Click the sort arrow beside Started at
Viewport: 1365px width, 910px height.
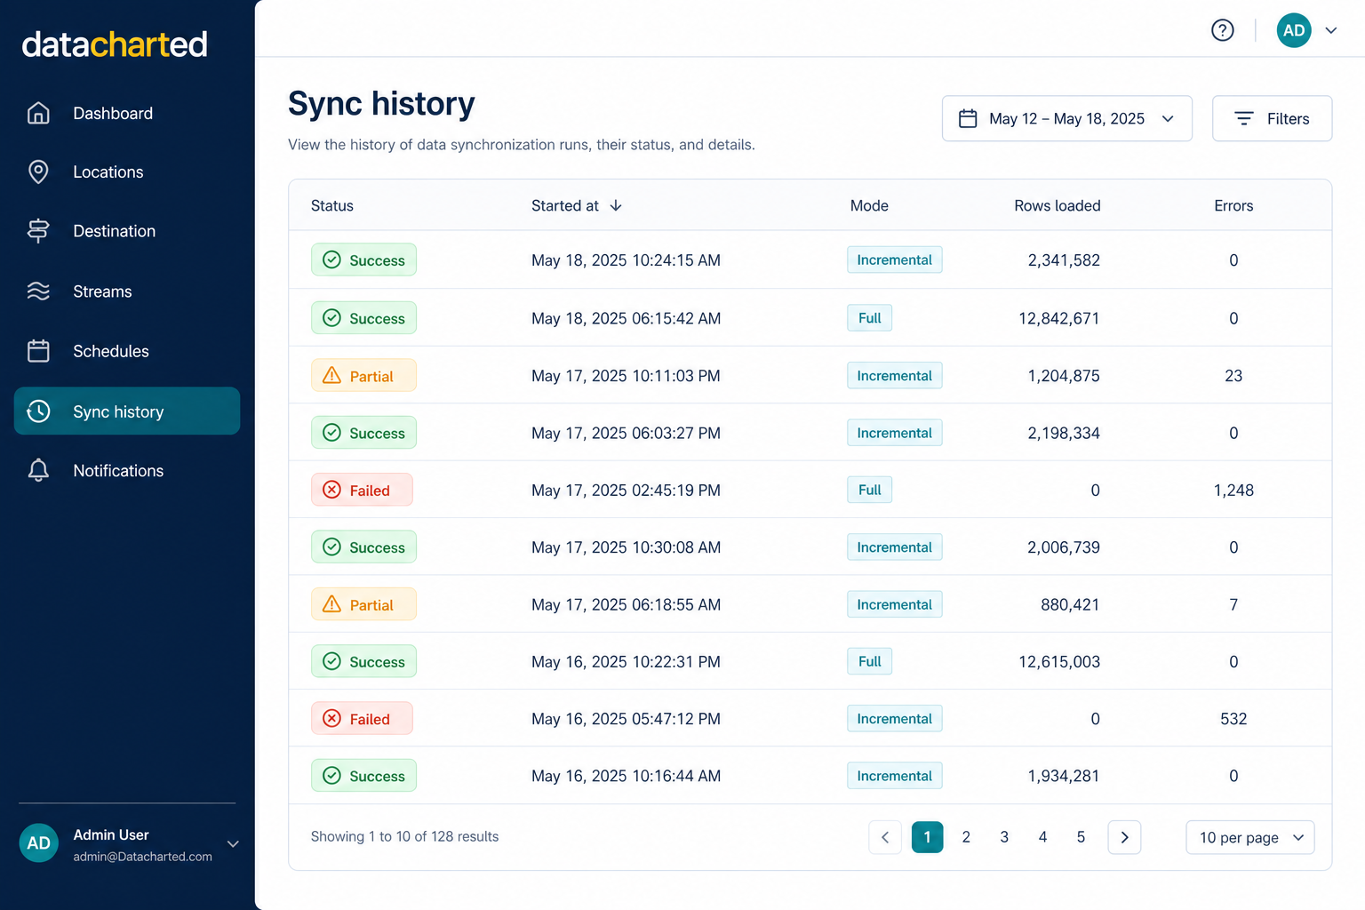616,205
